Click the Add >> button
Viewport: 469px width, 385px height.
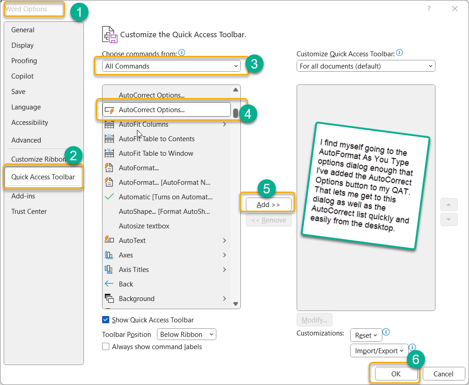click(269, 204)
